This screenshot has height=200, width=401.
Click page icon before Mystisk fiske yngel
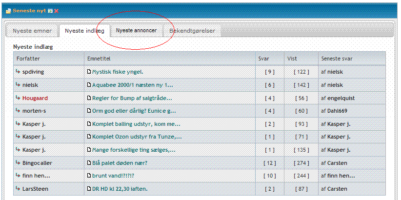point(89,72)
